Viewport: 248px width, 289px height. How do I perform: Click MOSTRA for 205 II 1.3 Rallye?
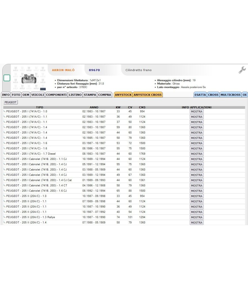(x=197, y=217)
